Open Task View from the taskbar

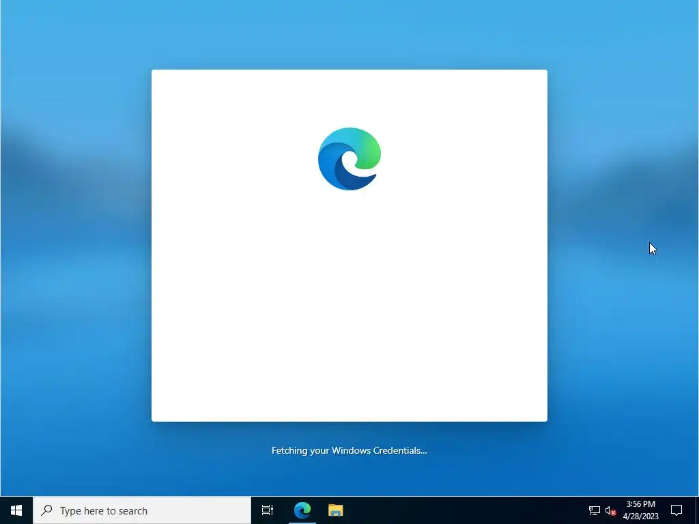267,510
